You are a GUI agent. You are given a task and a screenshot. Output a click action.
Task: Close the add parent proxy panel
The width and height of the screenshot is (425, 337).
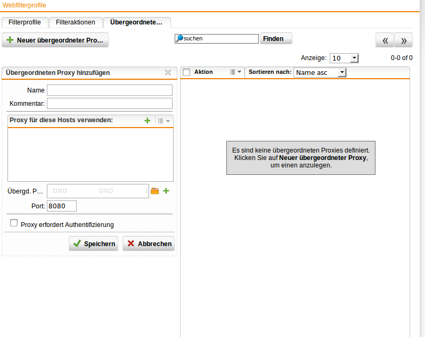[x=168, y=73]
